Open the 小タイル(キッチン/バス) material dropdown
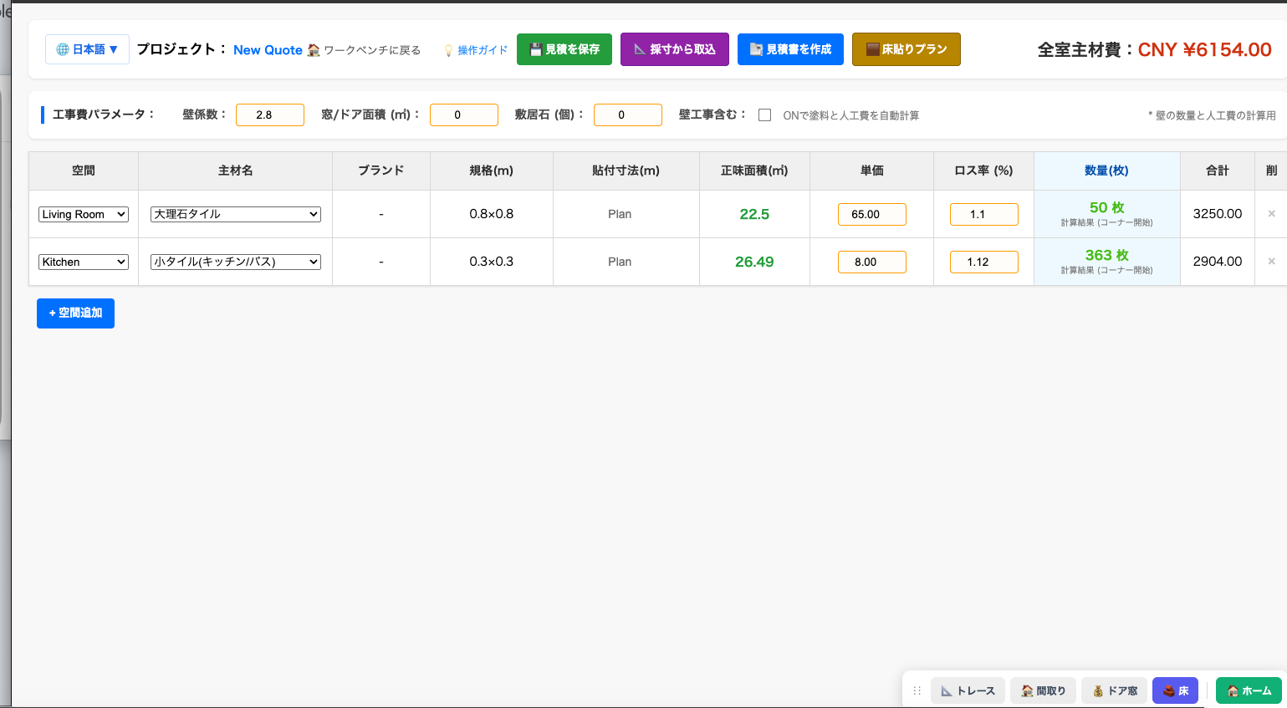Viewport: 1287px width, 708px height. pyautogui.click(x=236, y=262)
